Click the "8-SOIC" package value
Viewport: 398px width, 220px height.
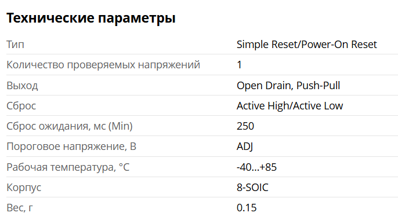click(x=252, y=188)
